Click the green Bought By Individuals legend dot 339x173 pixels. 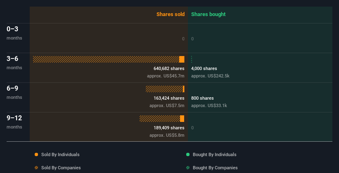(188, 154)
